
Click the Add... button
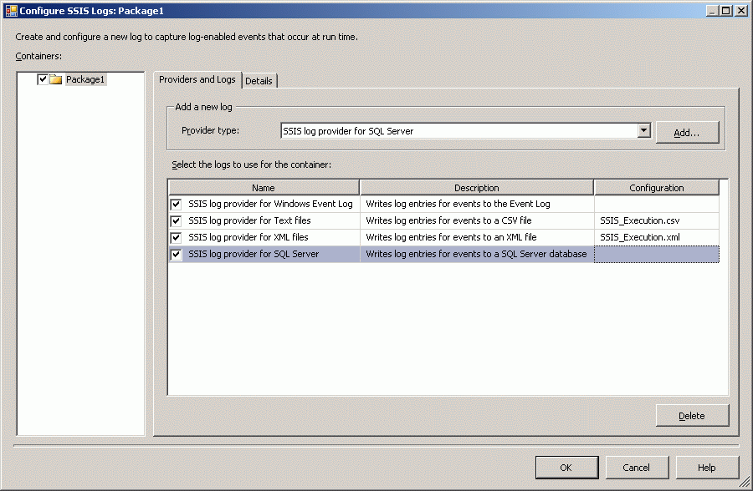(x=687, y=132)
